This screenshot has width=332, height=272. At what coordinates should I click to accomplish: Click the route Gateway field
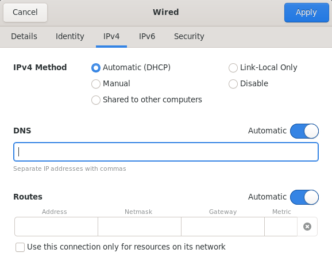pos(223,227)
